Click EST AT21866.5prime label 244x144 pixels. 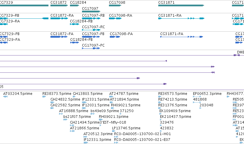[85, 128]
